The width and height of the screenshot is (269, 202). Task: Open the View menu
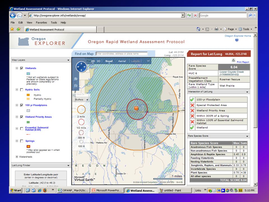coord(29,22)
